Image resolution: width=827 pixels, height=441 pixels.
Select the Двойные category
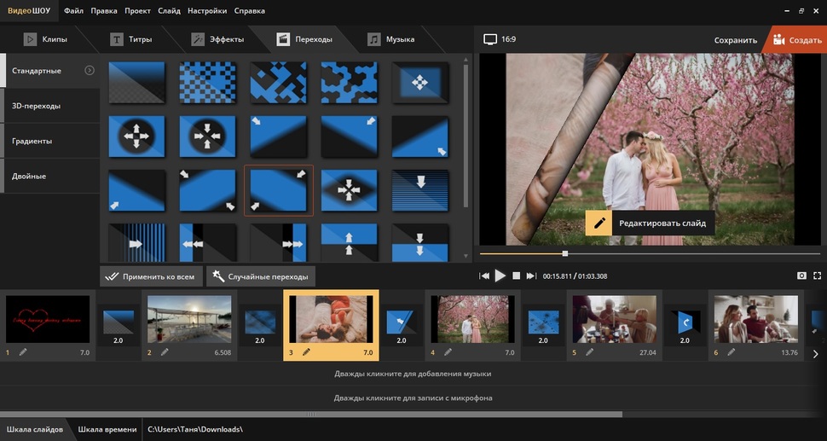click(x=49, y=176)
